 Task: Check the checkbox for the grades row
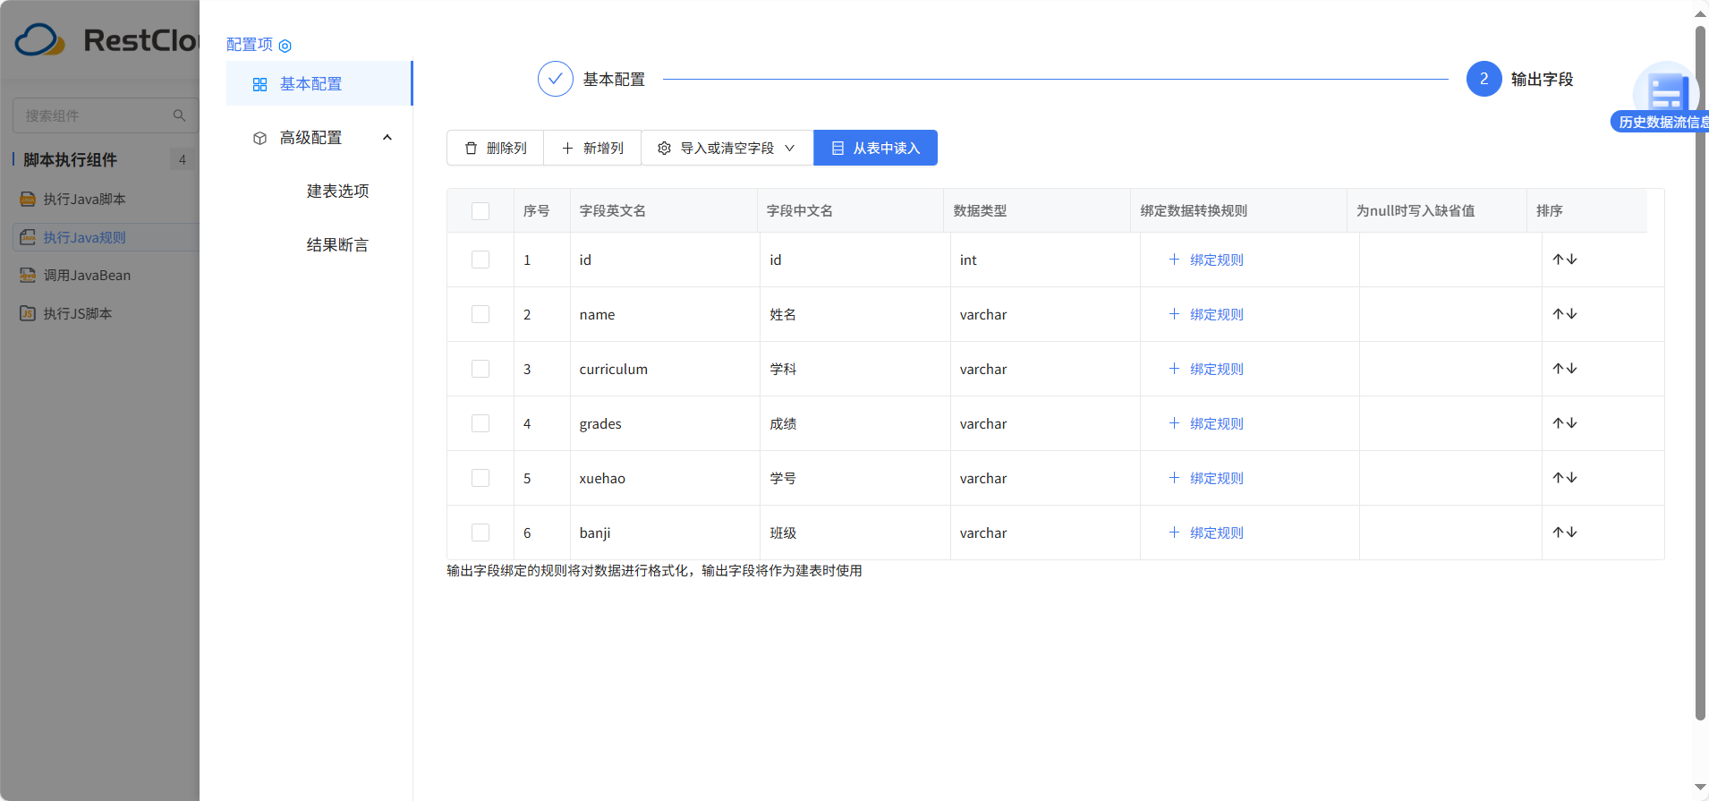coord(480,423)
